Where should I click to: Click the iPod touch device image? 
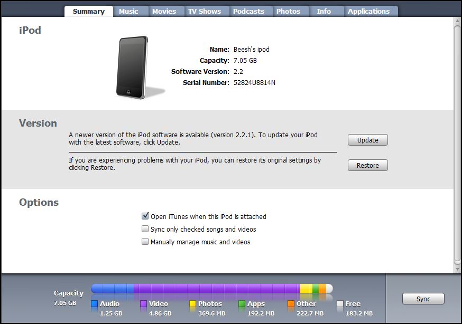132,67
